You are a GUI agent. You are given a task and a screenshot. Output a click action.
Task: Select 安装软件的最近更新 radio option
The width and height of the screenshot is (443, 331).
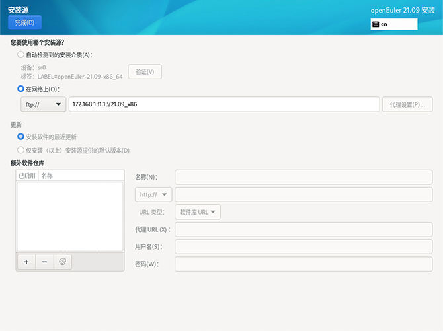20,137
